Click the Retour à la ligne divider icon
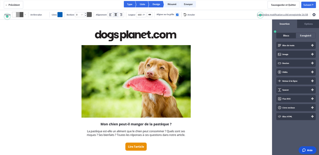The width and height of the screenshot is (319, 155). (279, 81)
